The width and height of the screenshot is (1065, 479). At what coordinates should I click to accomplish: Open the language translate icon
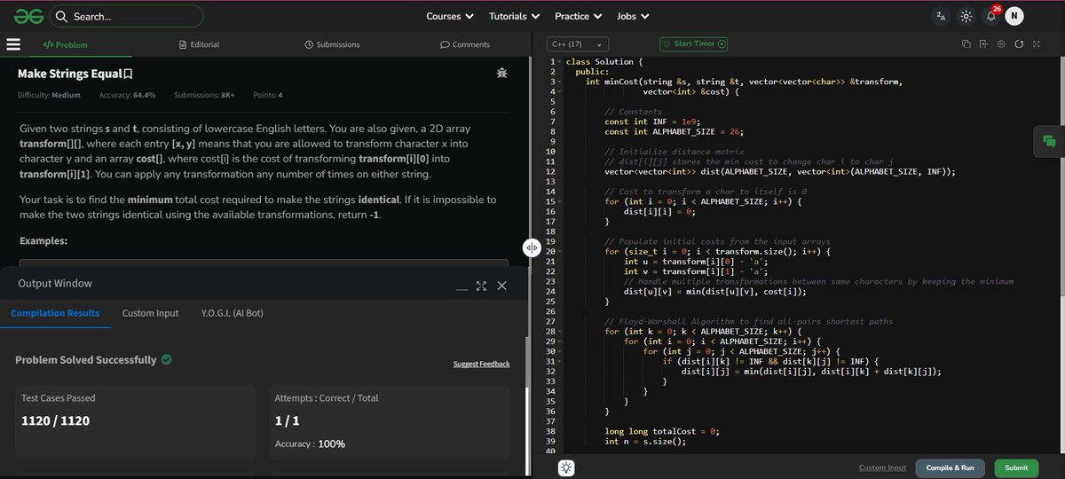point(942,16)
